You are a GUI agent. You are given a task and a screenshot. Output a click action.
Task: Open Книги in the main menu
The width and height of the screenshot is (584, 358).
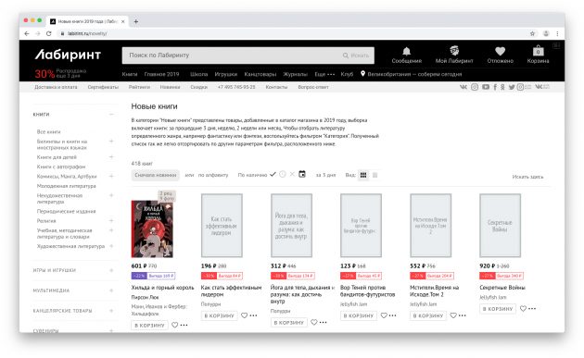(x=130, y=74)
